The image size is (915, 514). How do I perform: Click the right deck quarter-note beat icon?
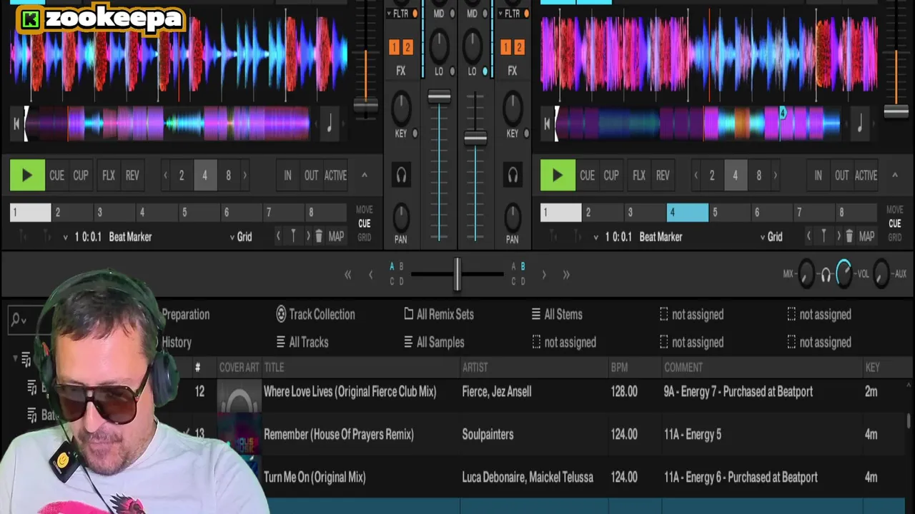pos(860,123)
